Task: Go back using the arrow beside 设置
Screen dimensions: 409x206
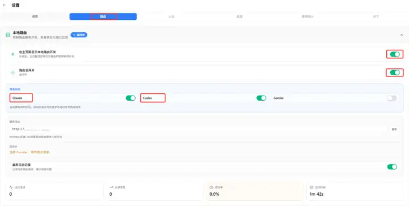Action: tap(4, 5)
